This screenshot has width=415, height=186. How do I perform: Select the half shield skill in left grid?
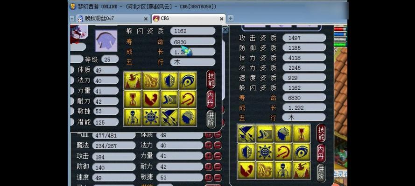pos(169,80)
